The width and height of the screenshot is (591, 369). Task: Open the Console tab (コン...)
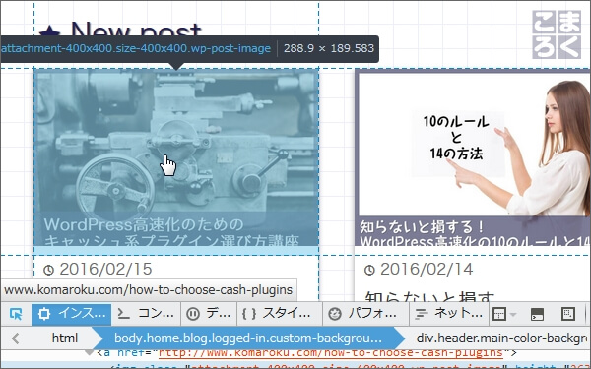click(146, 314)
